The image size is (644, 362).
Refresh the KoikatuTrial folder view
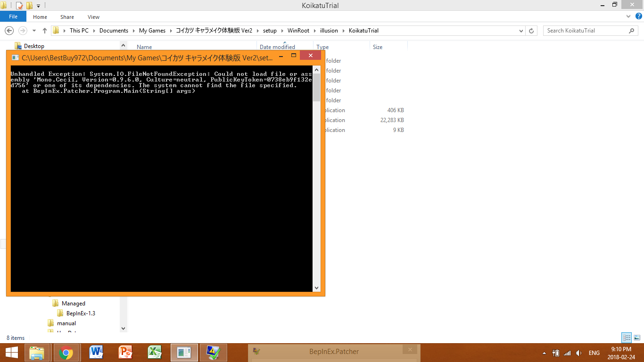pos(531,31)
